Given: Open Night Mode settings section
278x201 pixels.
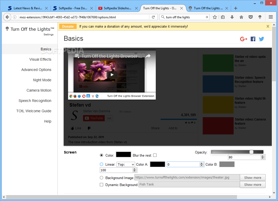Looking at the screenshot, I should (42, 80).
